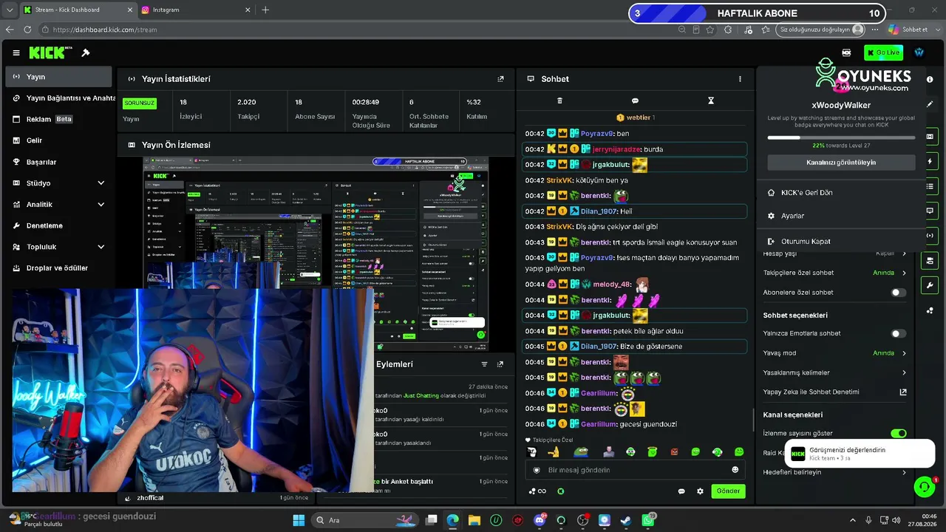Click the speech bubble icon in Sohbet toolbar
Screen dimensions: 946x532
tap(635, 100)
